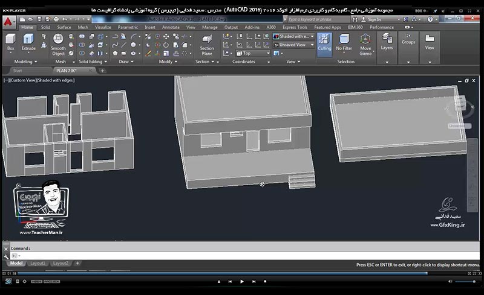Viewport: 484px width, 295px height.
Task: Click the Line draw tool icon
Action: coord(123,45)
